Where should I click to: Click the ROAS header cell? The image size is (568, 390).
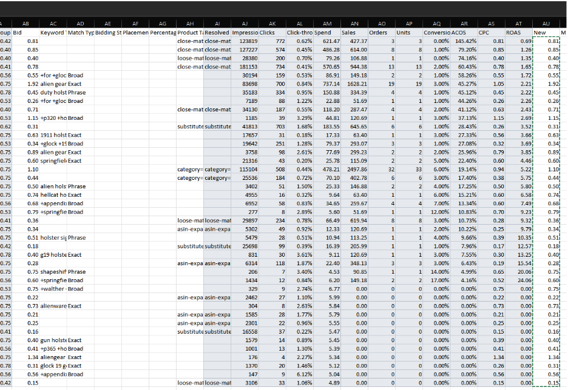click(519, 33)
